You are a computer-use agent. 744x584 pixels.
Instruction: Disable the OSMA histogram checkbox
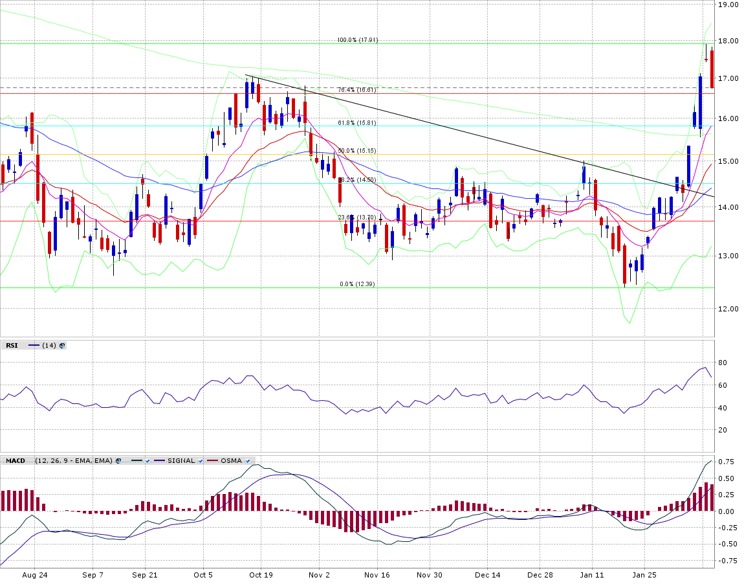248,461
